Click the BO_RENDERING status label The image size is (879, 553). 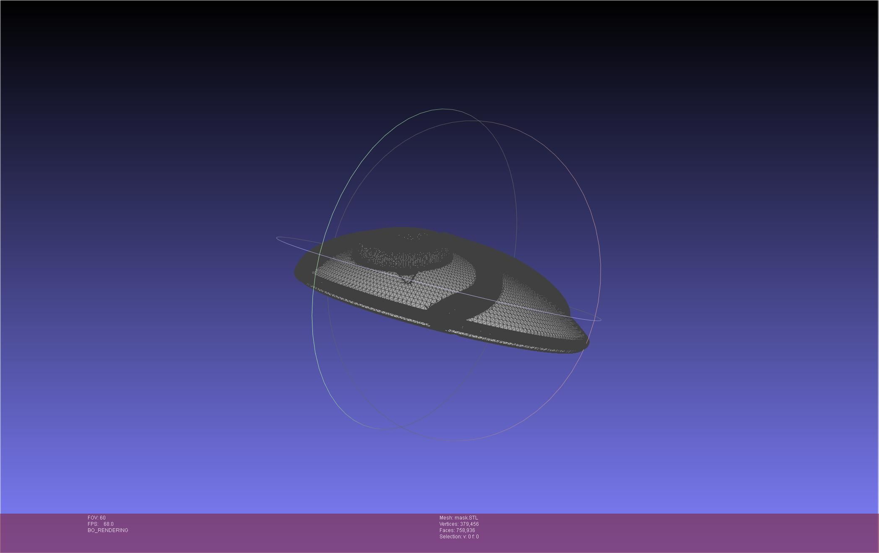click(108, 530)
